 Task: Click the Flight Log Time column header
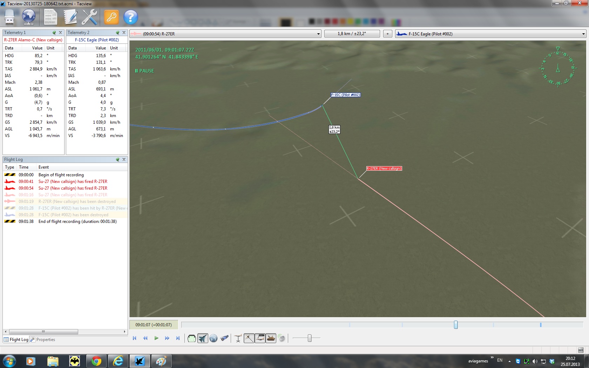click(27, 167)
